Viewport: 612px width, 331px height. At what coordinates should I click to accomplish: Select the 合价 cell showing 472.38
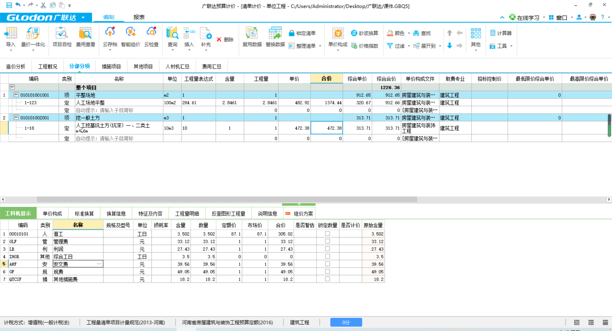[x=326, y=128]
